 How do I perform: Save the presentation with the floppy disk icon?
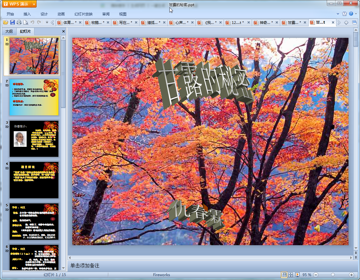12,22
